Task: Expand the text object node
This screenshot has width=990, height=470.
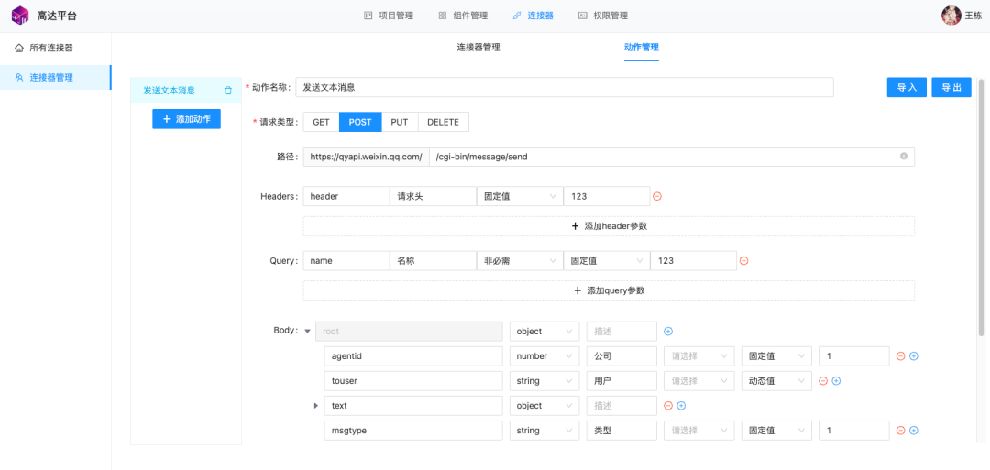Action: (x=315, y=406)
